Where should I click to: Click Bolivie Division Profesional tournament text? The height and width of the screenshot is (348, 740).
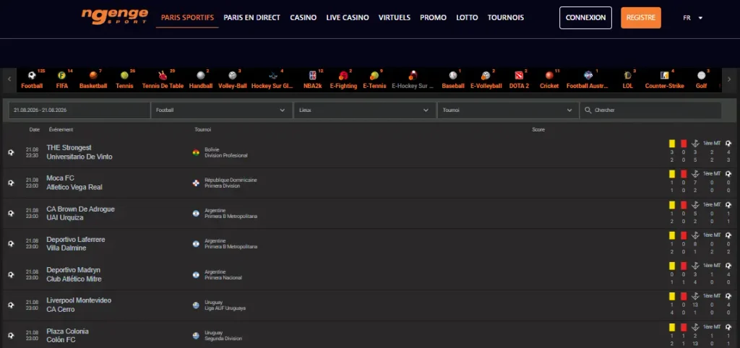(x=225, y=152)
